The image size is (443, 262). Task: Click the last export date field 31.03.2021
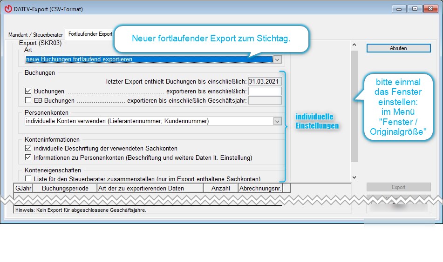point(265,81)
